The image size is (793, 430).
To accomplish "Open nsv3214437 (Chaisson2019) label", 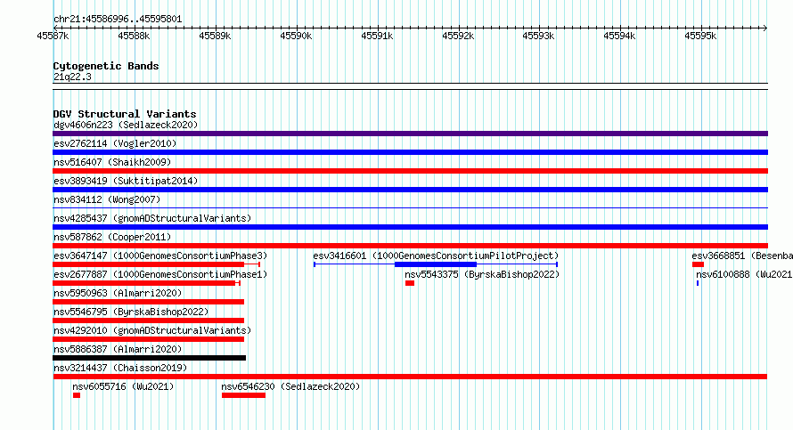I will (120, 368).
